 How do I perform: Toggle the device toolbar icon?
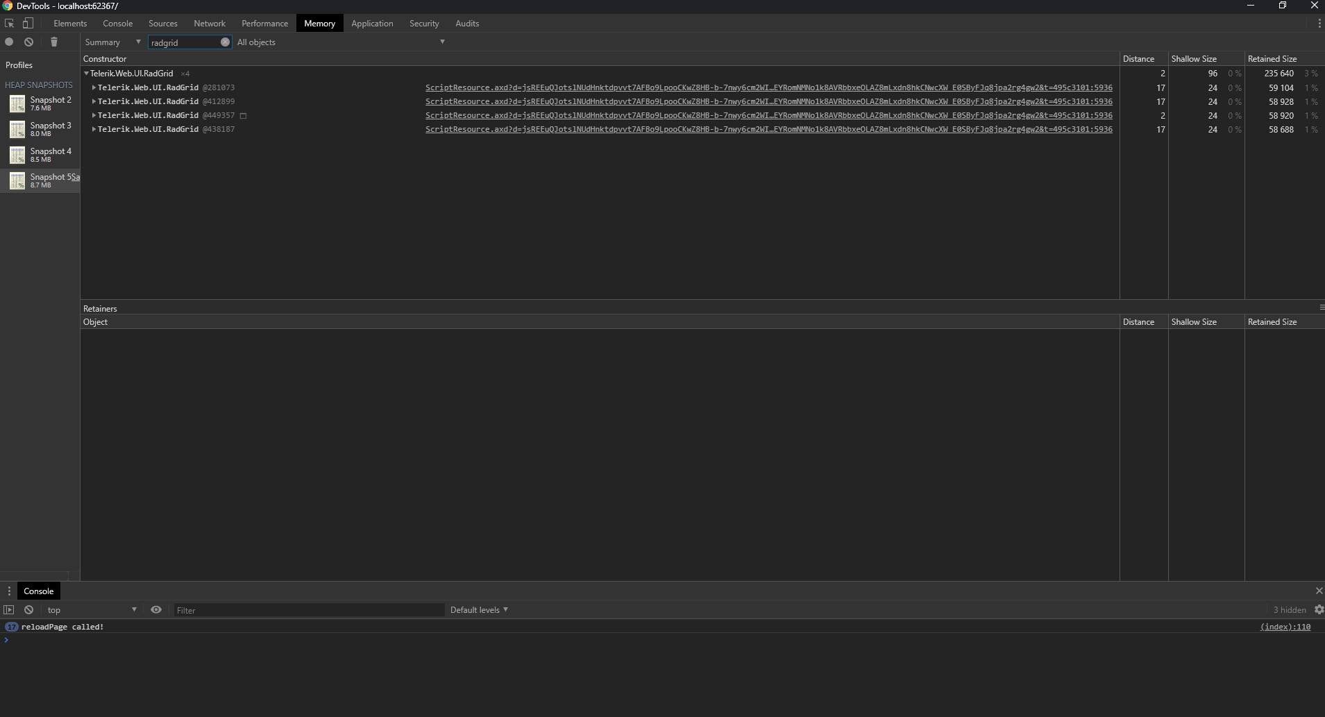click(28, 24)
